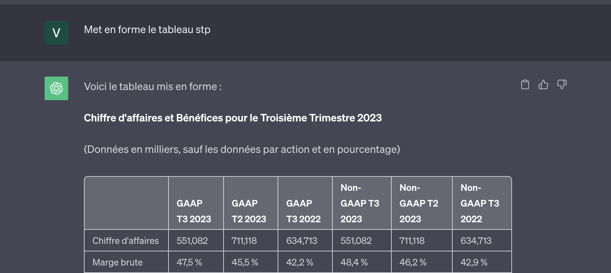
Task: Select the user message 'Met en forme le tableau stp'
Action: tap(147, 29)
